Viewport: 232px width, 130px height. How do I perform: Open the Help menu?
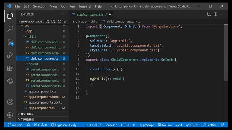point(98,6)
